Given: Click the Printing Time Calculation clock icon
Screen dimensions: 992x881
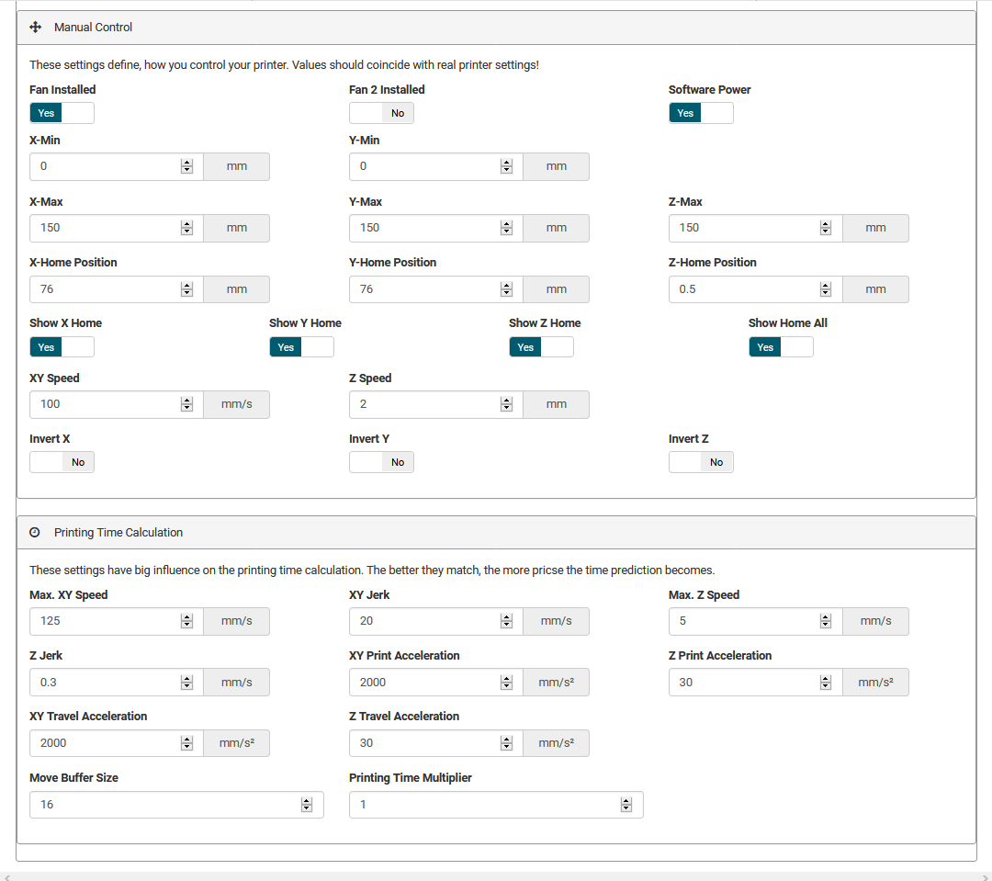Looking at the screenshot, I should [x=35, y=532].
